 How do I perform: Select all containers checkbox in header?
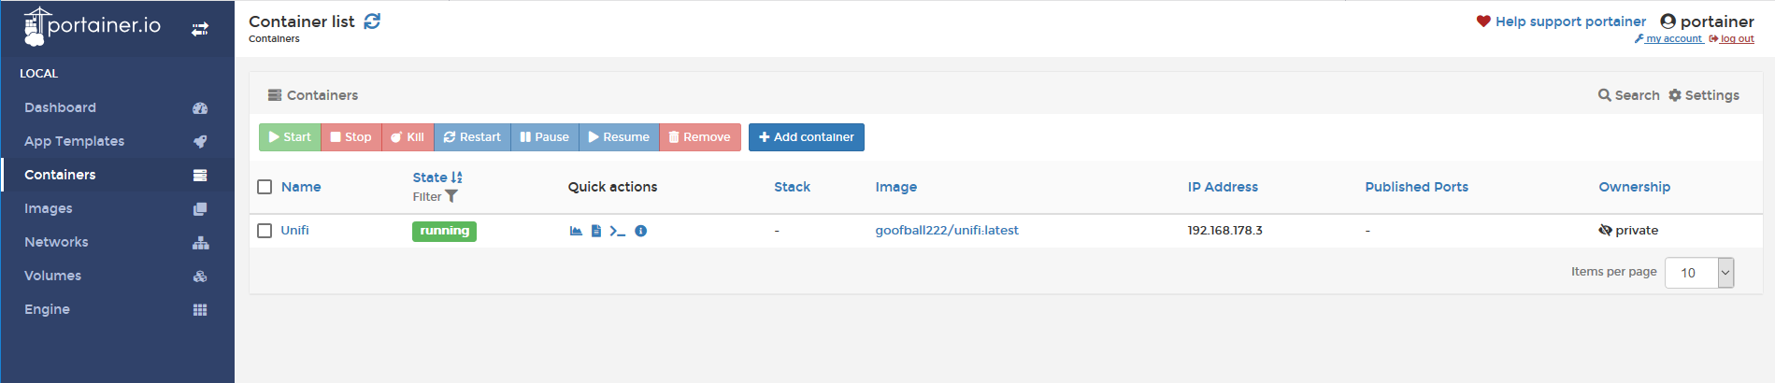265,187
